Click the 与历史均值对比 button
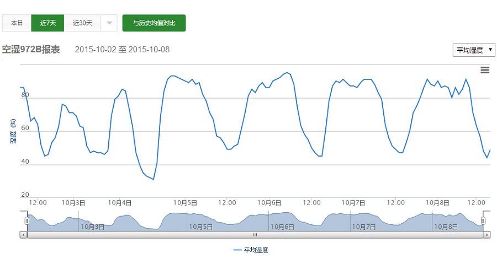This screenshot has height=258, width=497. tap(154, 23)
